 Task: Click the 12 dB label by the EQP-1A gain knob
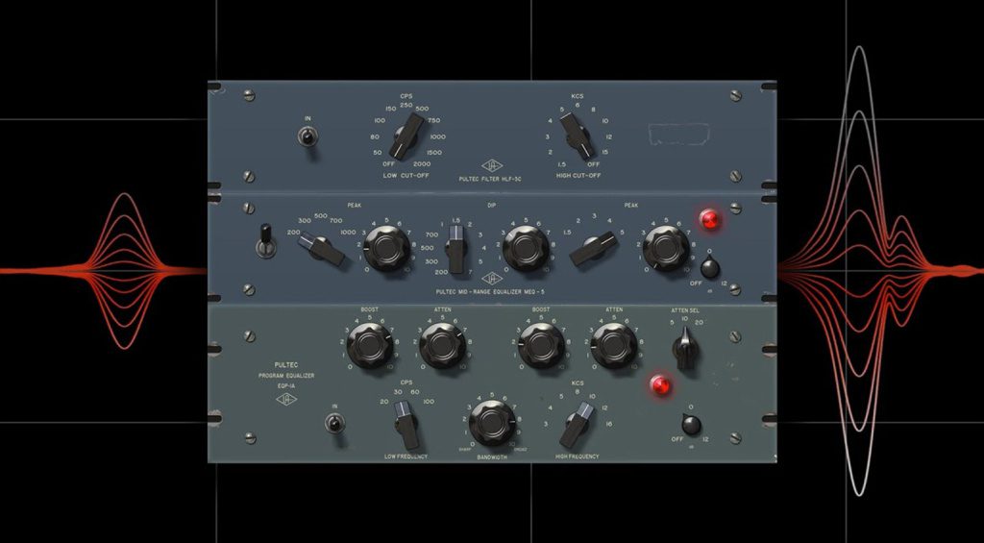point(705,439)
